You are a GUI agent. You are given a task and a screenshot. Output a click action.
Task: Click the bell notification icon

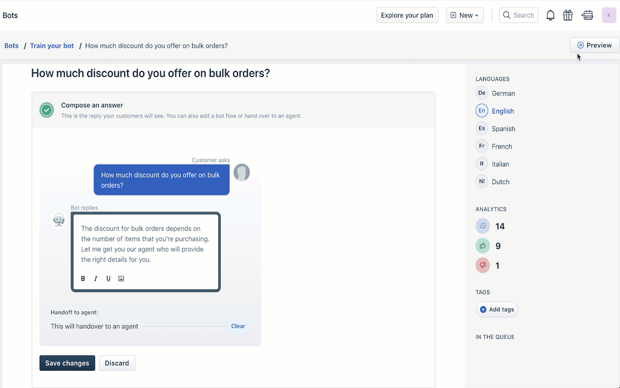550,15
